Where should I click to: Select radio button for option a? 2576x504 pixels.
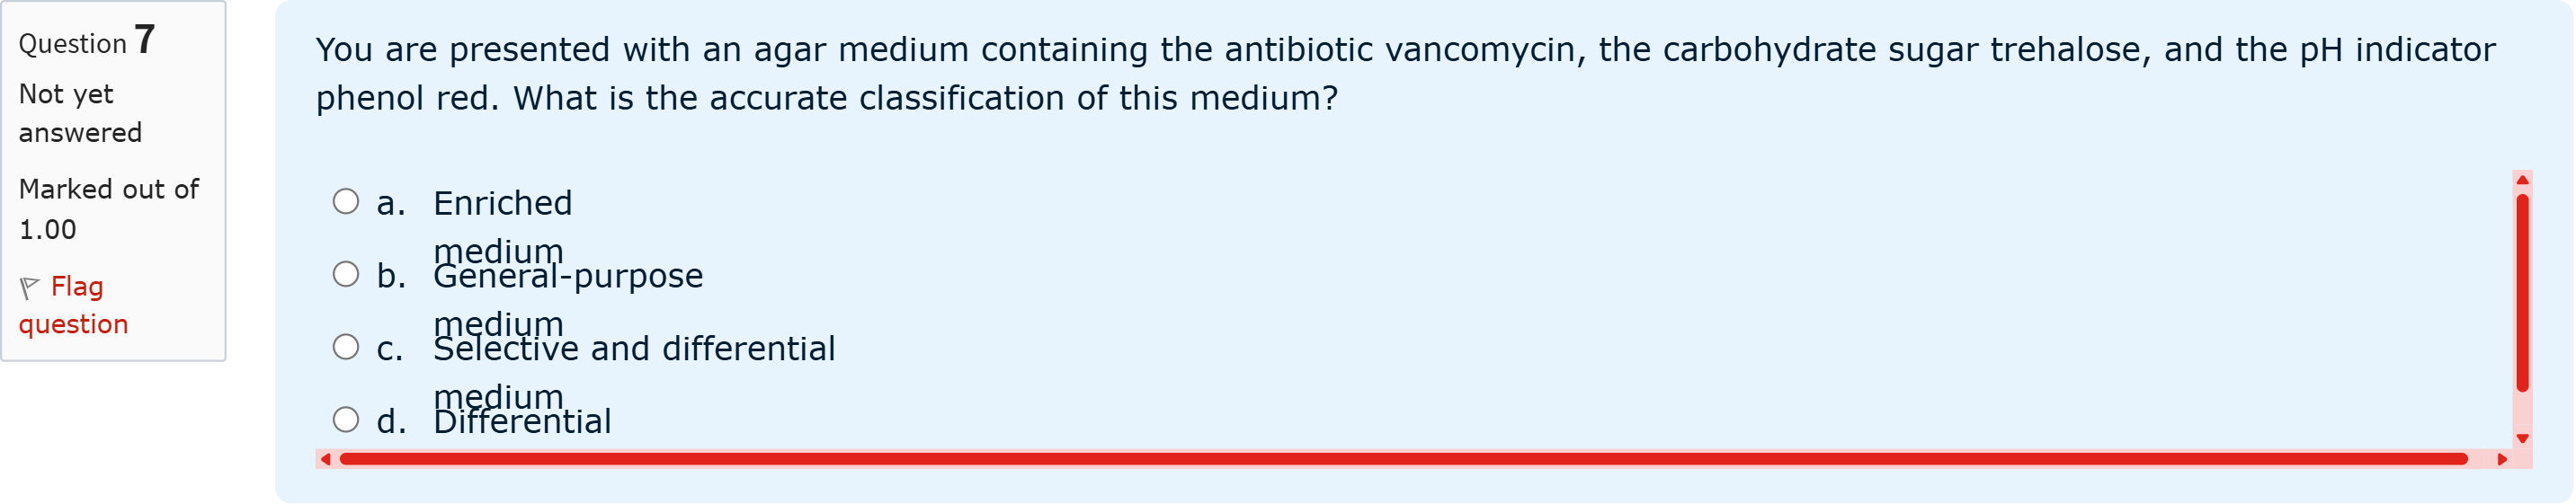(x=346, y=202)
